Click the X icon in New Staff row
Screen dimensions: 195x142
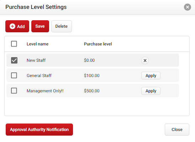tap(145, 60)
